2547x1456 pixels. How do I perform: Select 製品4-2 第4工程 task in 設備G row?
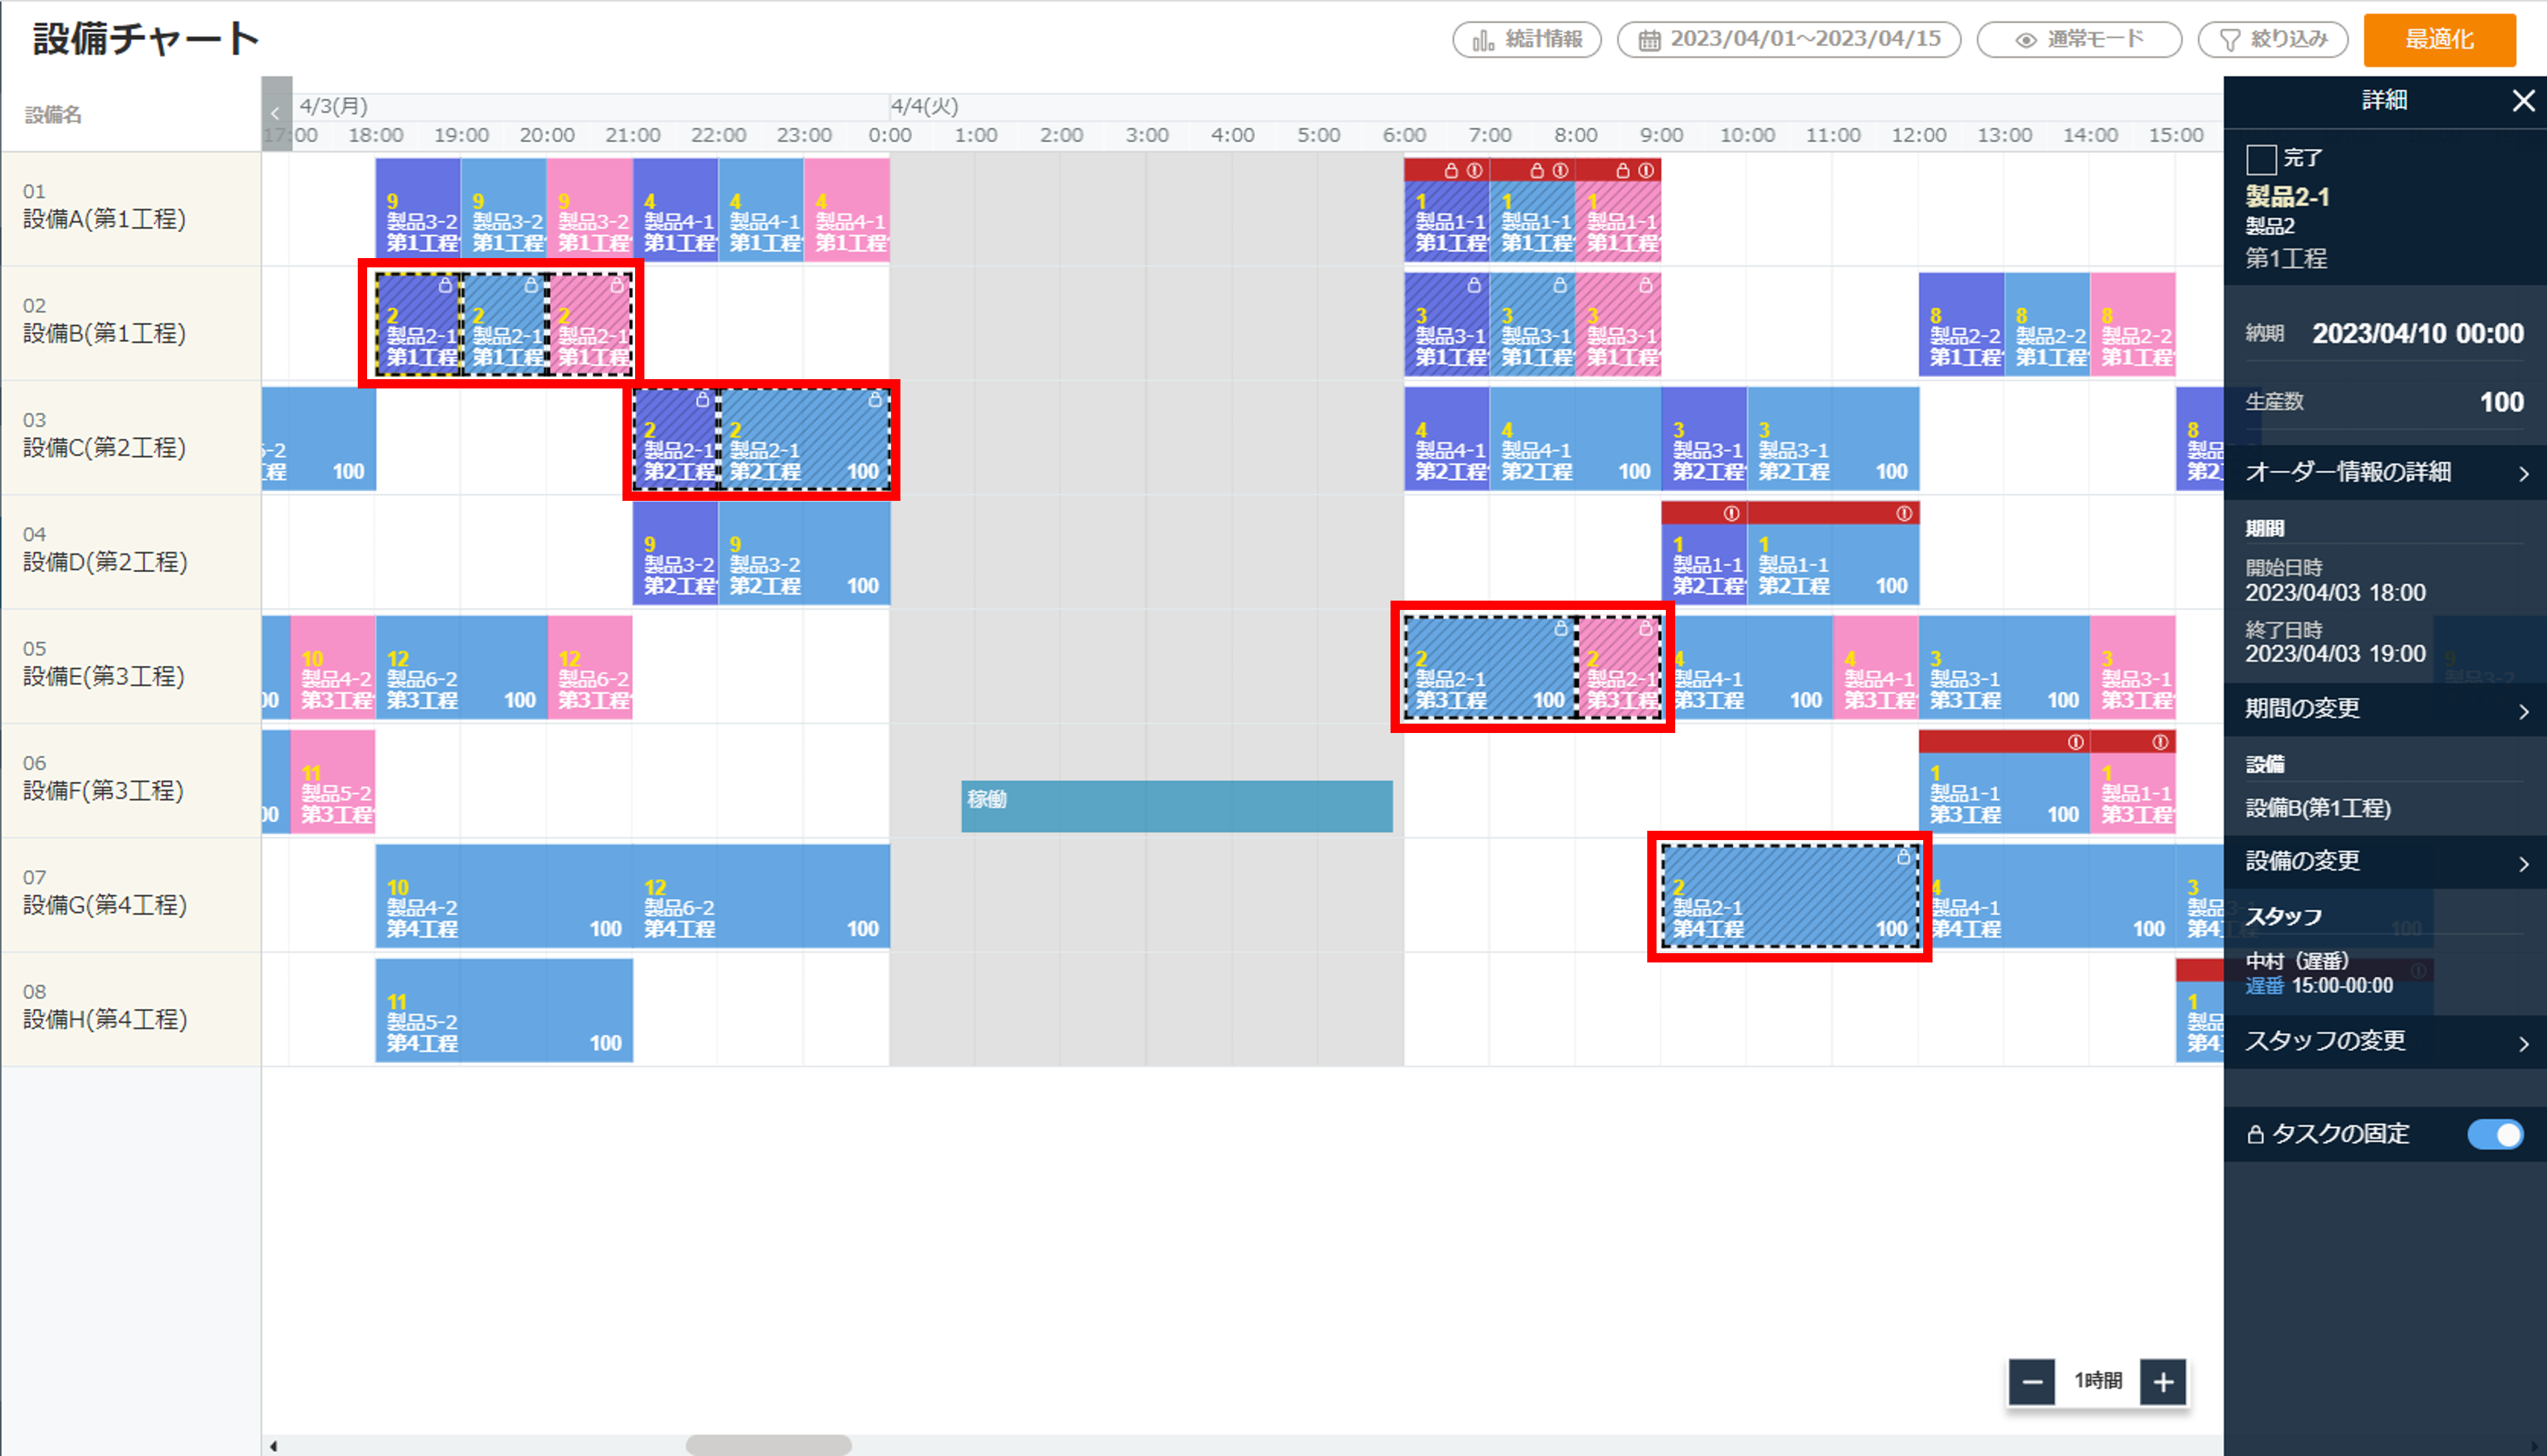pos(505,896)
